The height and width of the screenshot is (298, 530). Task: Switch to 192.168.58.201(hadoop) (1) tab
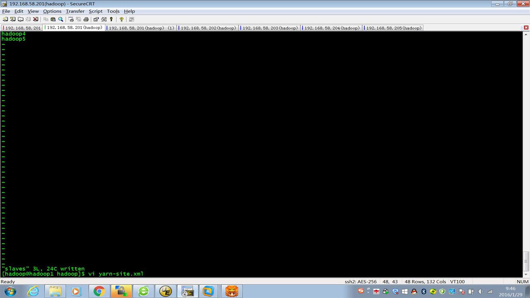(x=141, y=28)
